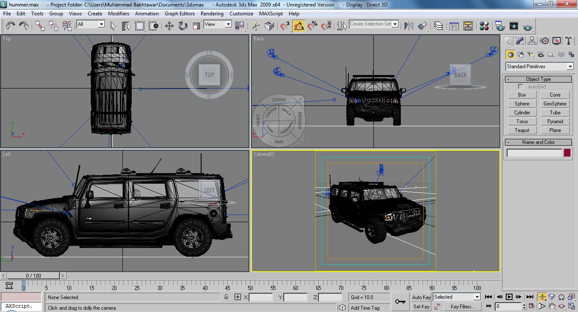Open the Modifiers menu
The width and height of the screenshot is (578, 312).
click(118, 14)
